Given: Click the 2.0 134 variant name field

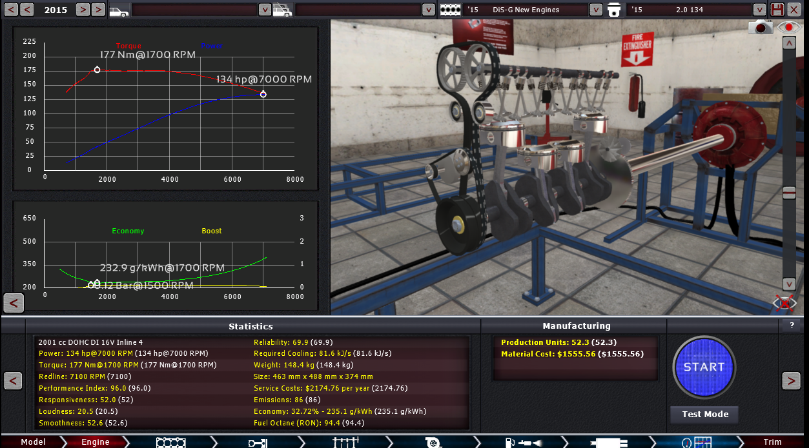Looking at the screenshot, I should coord(690,10).
